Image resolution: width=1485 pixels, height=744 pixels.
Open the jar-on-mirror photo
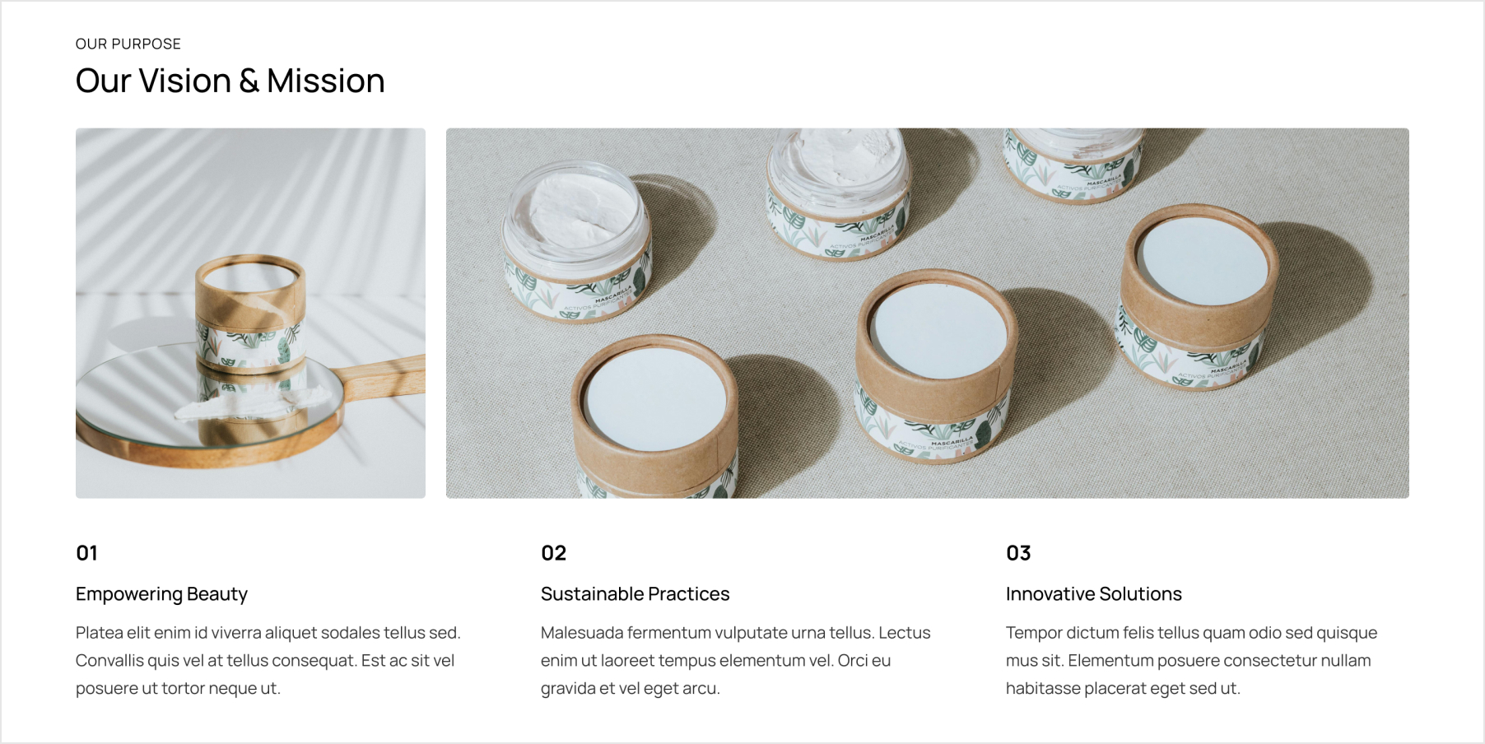(250, 313)
